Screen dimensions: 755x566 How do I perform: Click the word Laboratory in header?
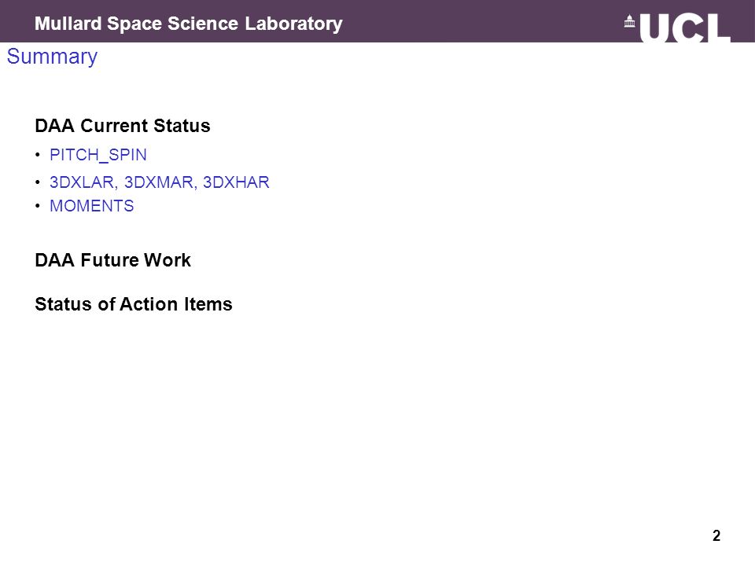point(293,24)
